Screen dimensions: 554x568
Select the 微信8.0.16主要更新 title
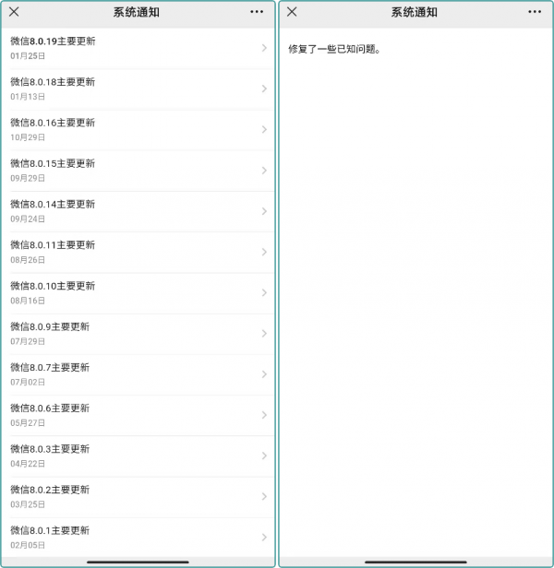(x=53, y=123)
